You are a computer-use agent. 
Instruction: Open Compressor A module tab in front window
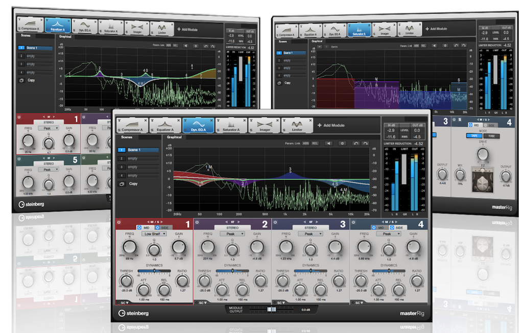coord(132,126)
